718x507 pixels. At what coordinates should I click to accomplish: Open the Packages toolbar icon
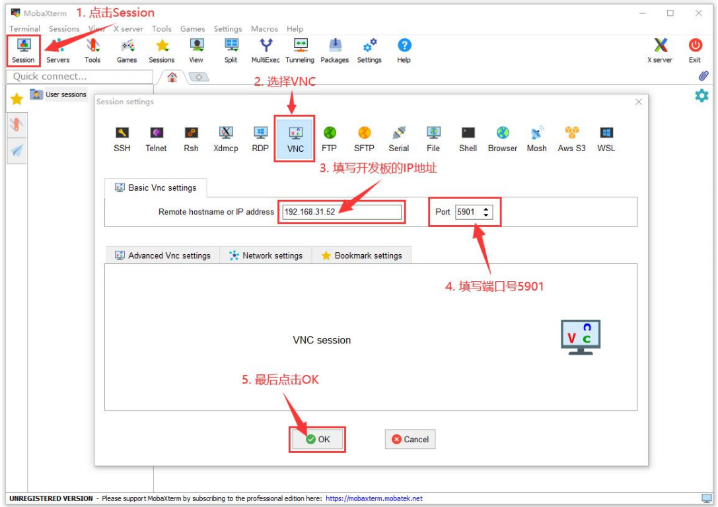(x=335, y=50)
